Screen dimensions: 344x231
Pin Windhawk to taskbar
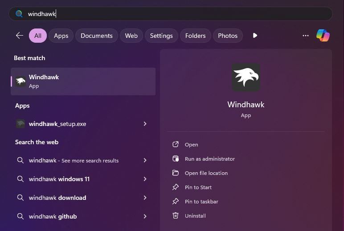tap(201, 202)
